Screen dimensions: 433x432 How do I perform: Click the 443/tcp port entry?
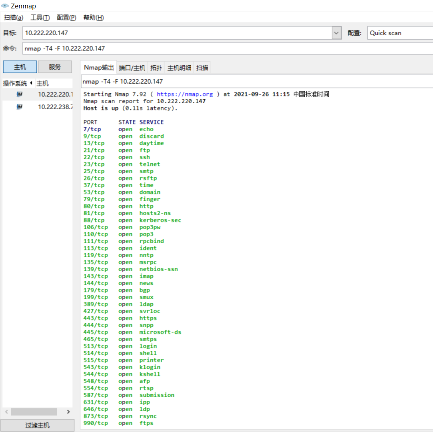[x=96, y=318]
